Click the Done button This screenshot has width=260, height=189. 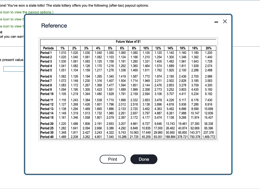144,159
